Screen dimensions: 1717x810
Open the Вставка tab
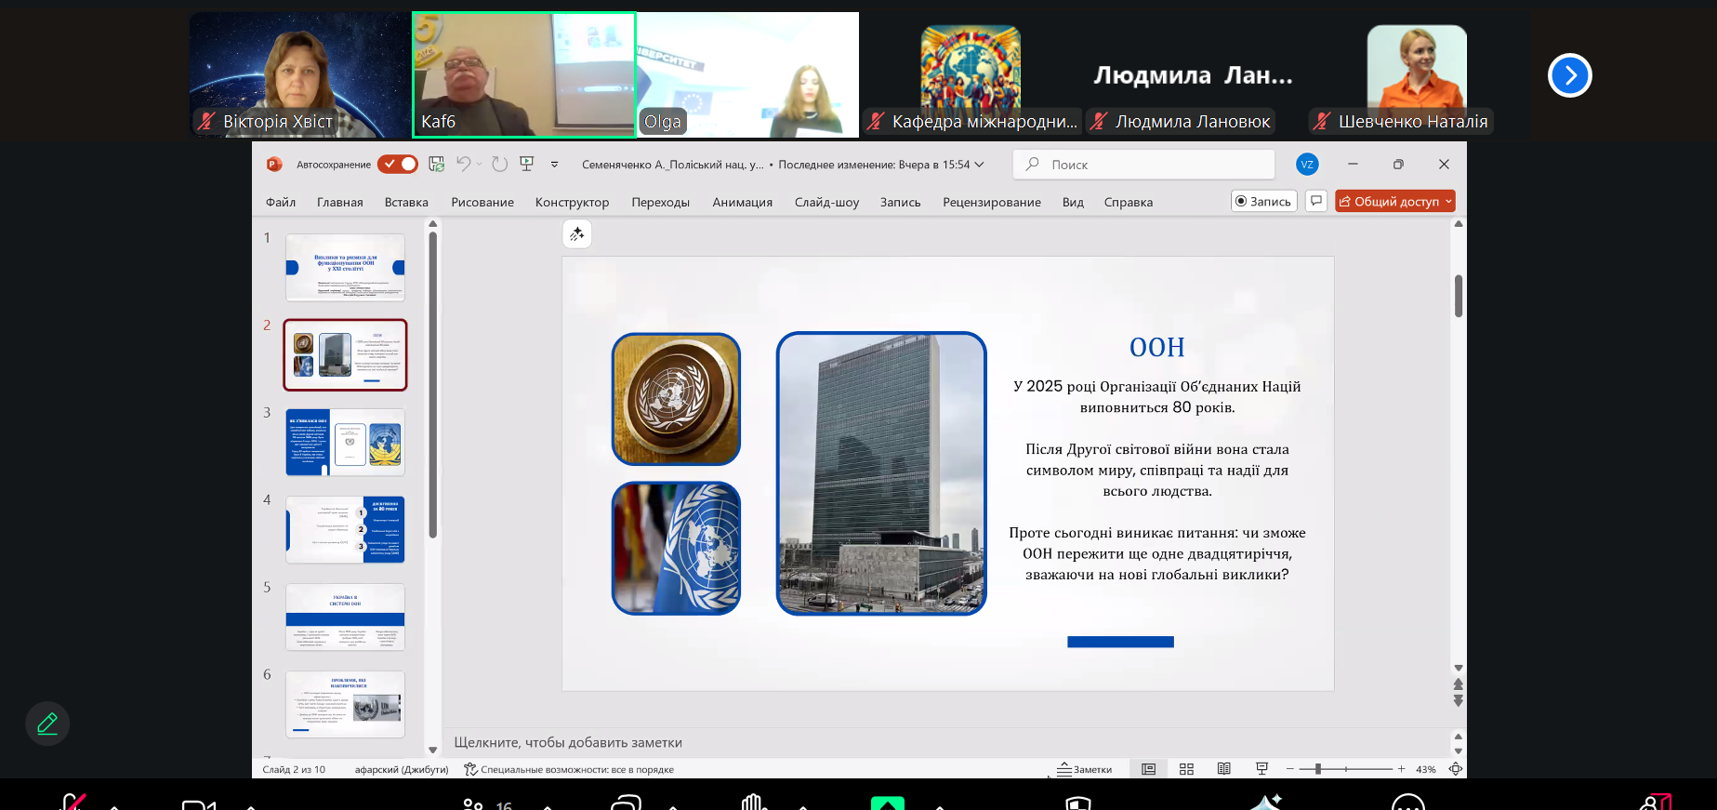pos(406,202)
